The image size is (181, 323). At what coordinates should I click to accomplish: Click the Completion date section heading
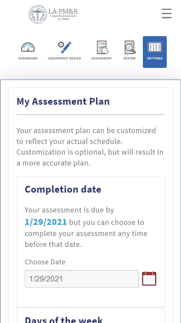tap(63, 189)
